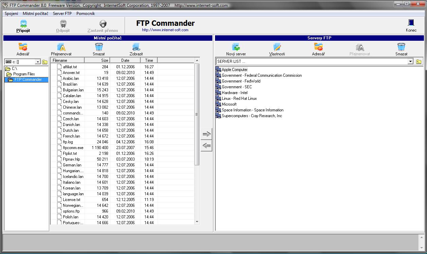
Task: Click Servery FTP Adresář icon
Action: coord(318,47)
